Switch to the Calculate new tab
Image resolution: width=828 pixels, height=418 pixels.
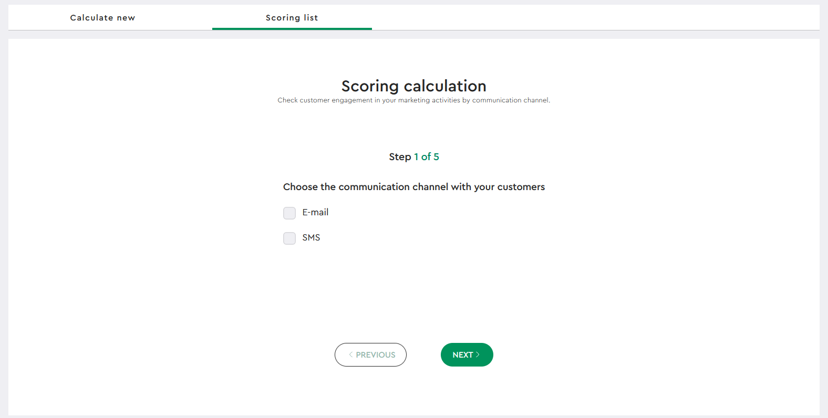(x=103, y=18)
